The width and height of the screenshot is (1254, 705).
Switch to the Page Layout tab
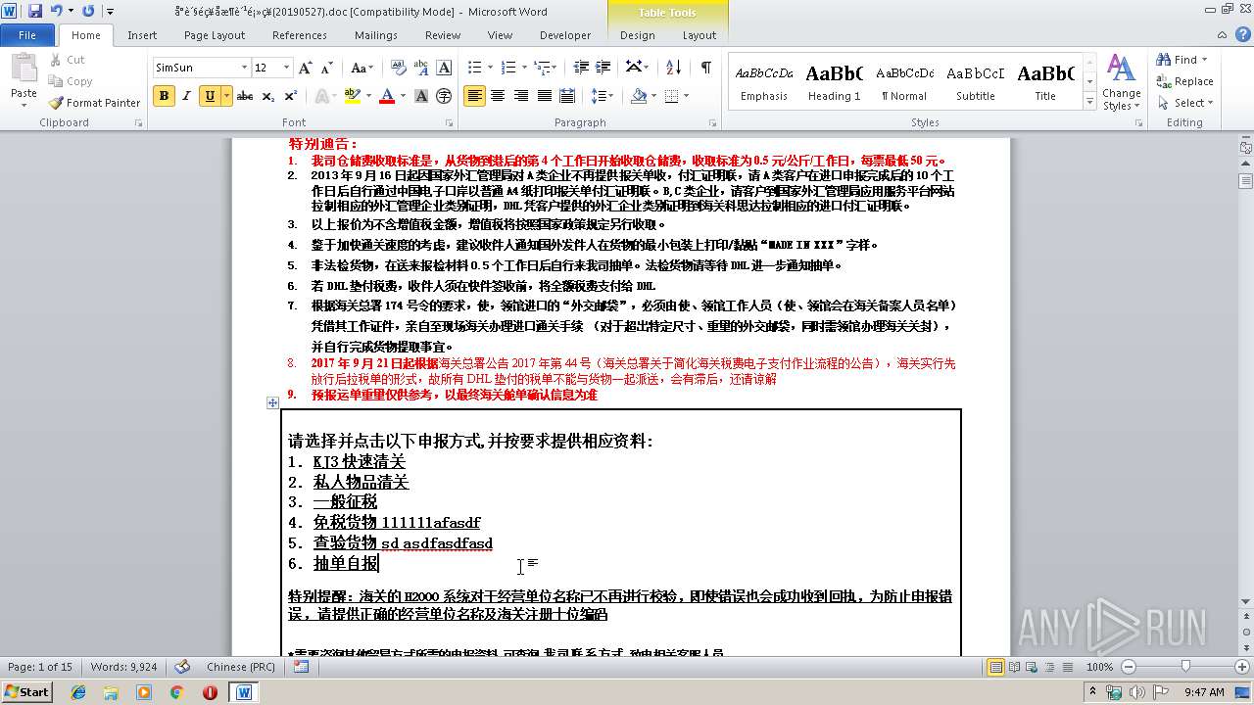215,35
